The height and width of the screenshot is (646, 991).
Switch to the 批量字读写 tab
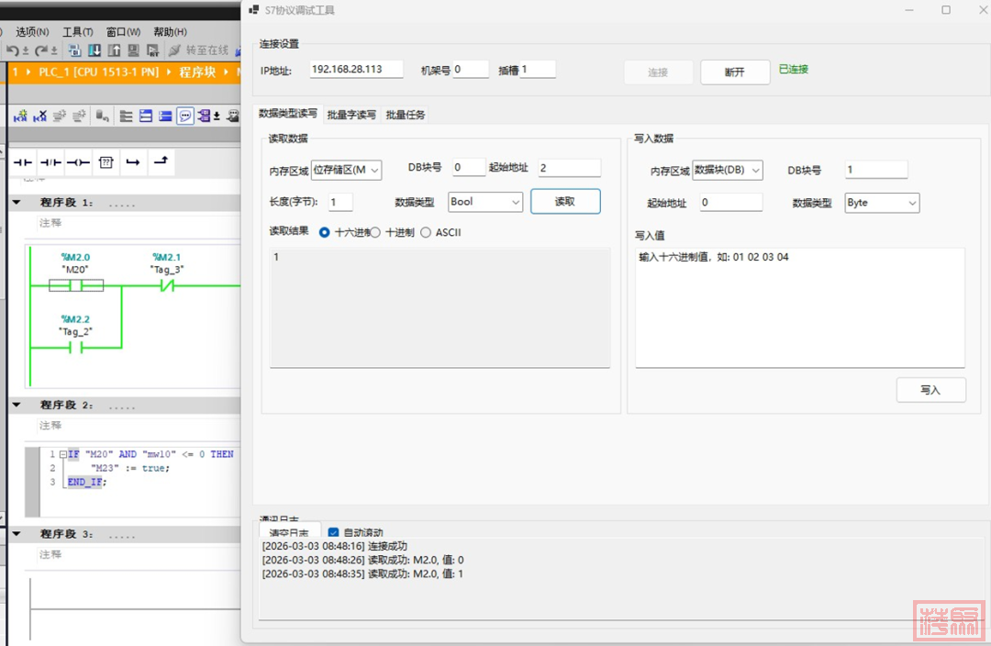[351, 115]
